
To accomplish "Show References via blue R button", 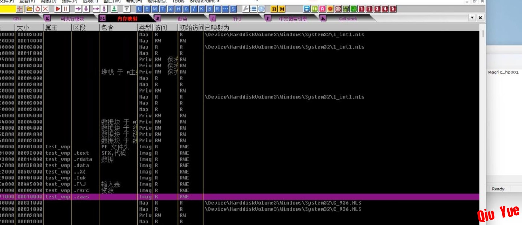I will 217,9.
